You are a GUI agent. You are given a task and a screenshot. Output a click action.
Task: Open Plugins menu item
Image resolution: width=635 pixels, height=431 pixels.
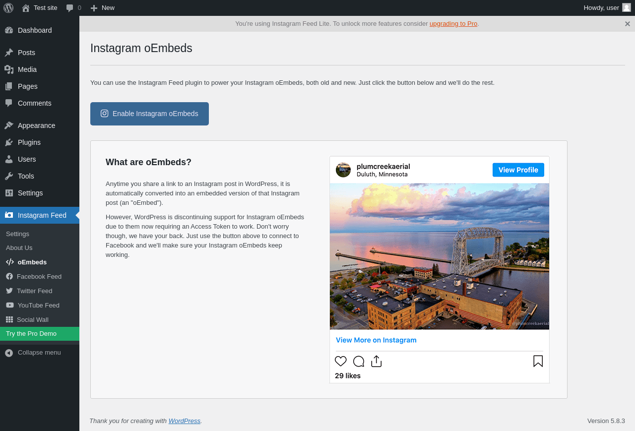pyautogui.click(x=40, y=142)
